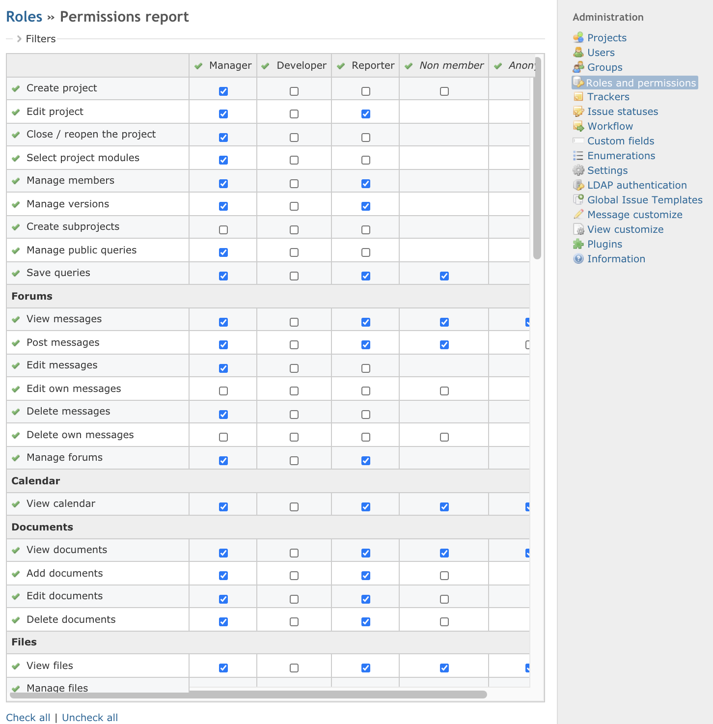Click the Documents section heading

42,527
